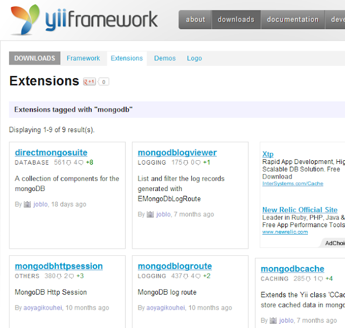Click the DOWNLOADS section label
Viewport: 345px width, 328px height.
34,58
